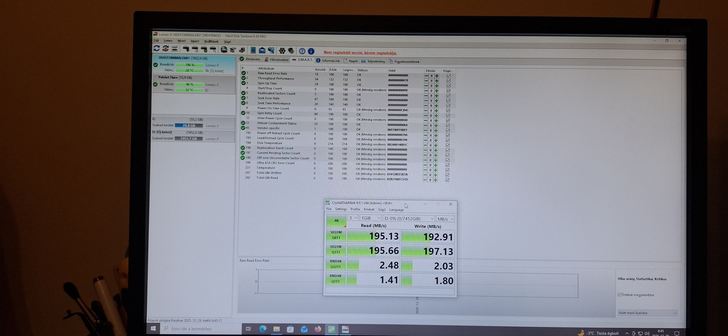Click the envelope send-report toolbar icon
The width and height of the screenshot is (728, 336).
coord(262,50)
